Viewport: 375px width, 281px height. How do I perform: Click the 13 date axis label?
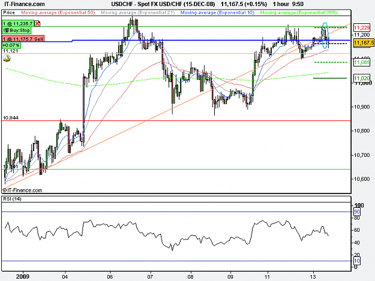tap(313, 277)
